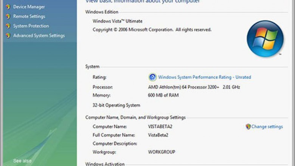Screen dimensions: 295x166
Task: Click the Memory: label
Action: point(102,95)
